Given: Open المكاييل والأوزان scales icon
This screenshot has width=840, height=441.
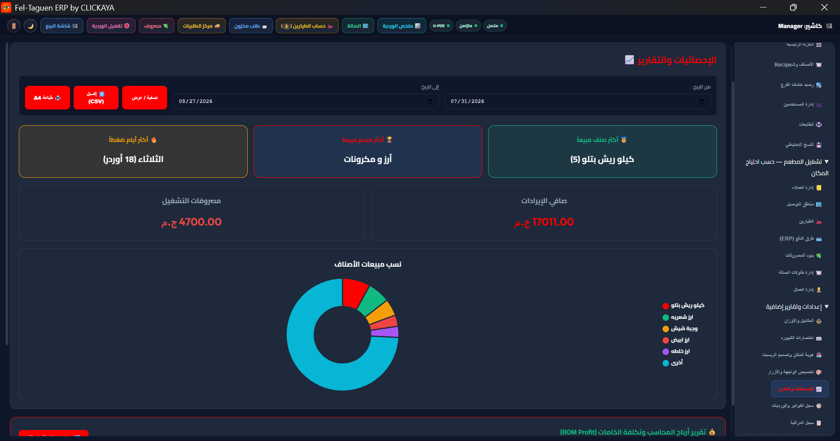Looking at the screenshot, I should pos(819,321).
